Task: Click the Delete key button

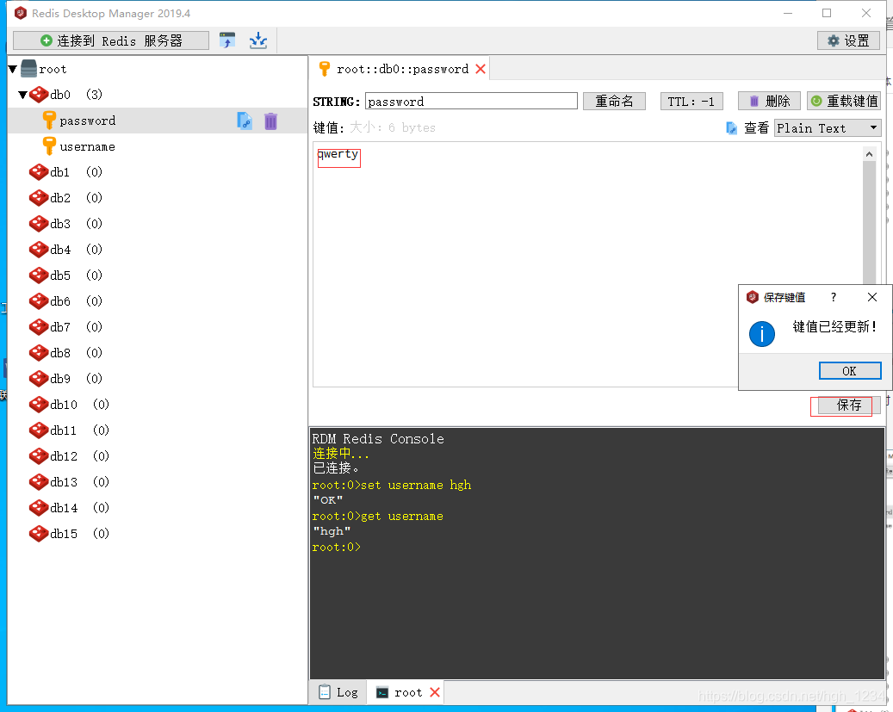Action: 769,102
